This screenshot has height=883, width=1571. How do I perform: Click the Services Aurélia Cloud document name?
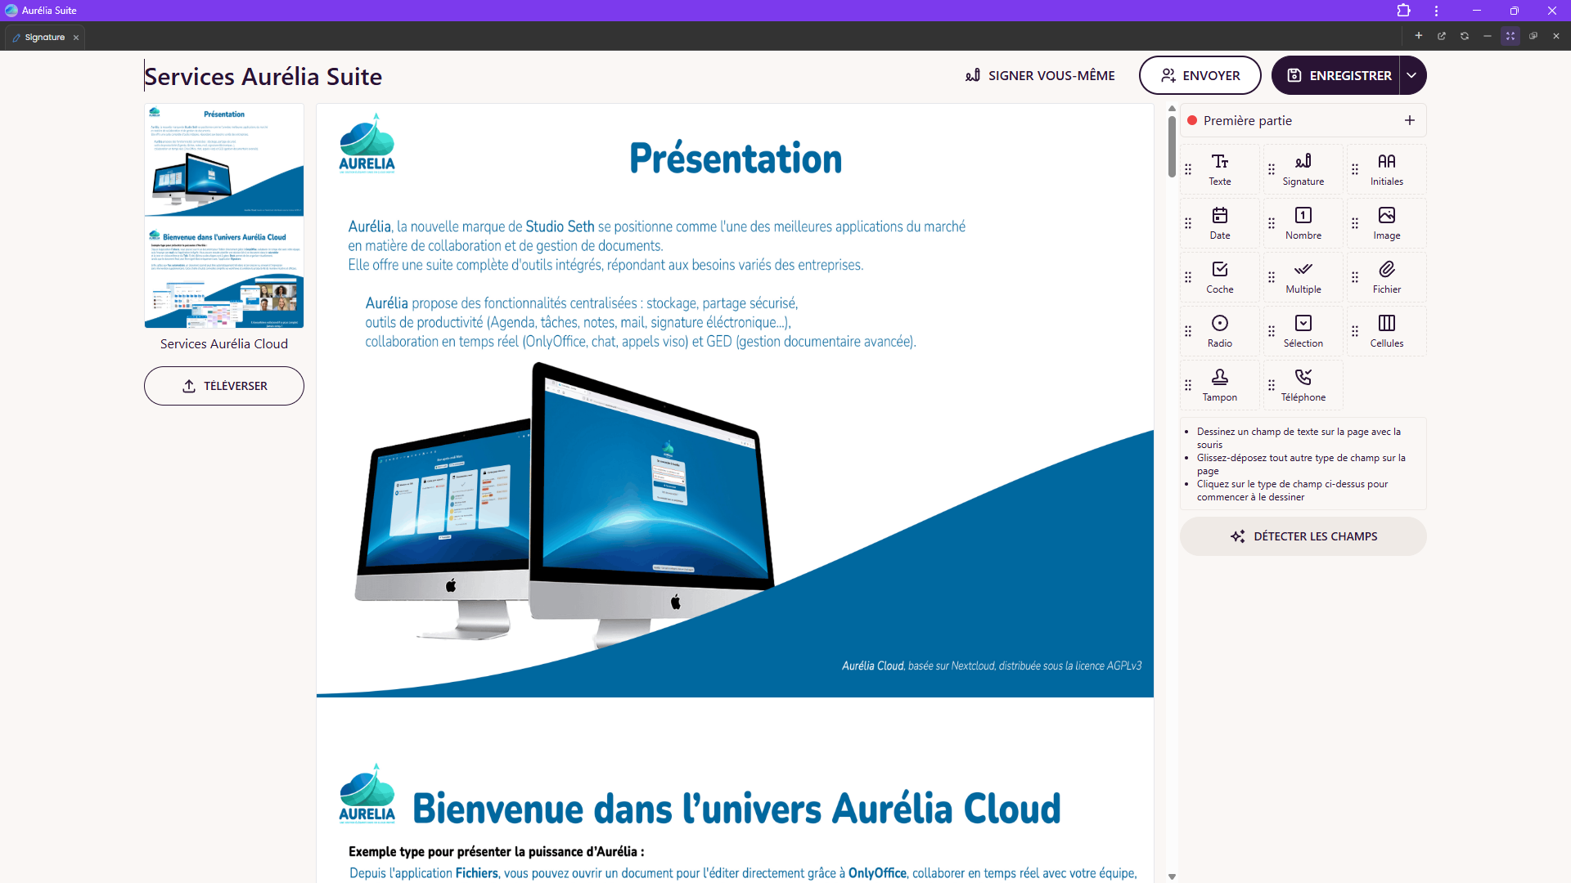pyautogui.click(x=224, y=344)
